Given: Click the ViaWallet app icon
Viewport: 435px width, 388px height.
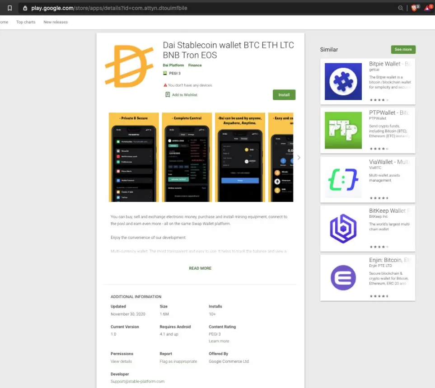Looking at the screenshot, I should [x=343, y=180].
